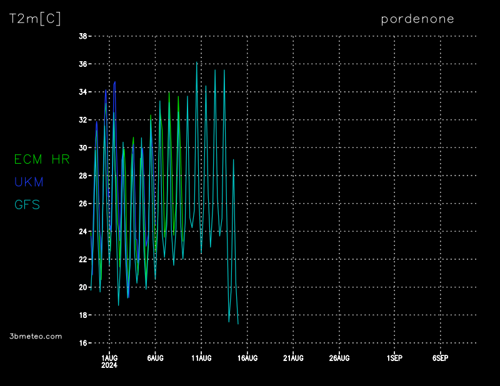500x386 pixels.
Task: Select the 36 degree y-axis label
Action: tap(82, 64)
